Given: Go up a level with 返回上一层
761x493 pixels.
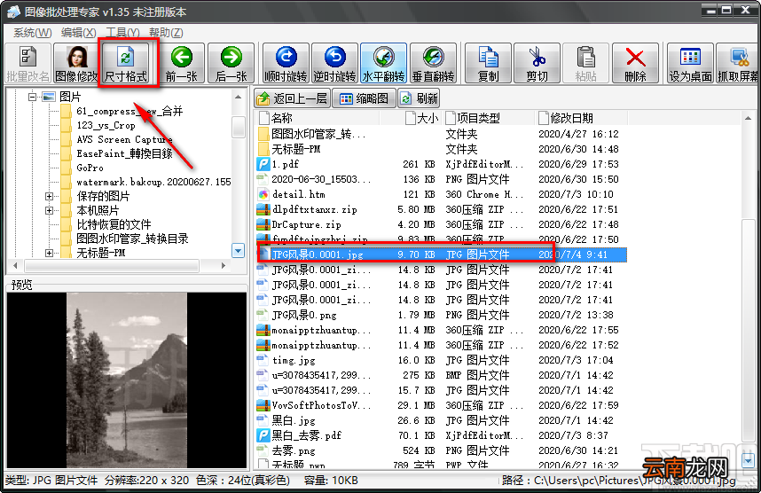Looking at the screenshot, I should click(x=292, y=98).
